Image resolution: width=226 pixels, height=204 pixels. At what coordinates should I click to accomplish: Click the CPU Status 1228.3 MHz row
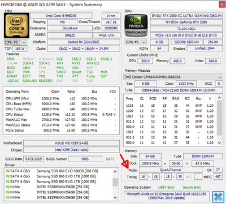[61, 114]
